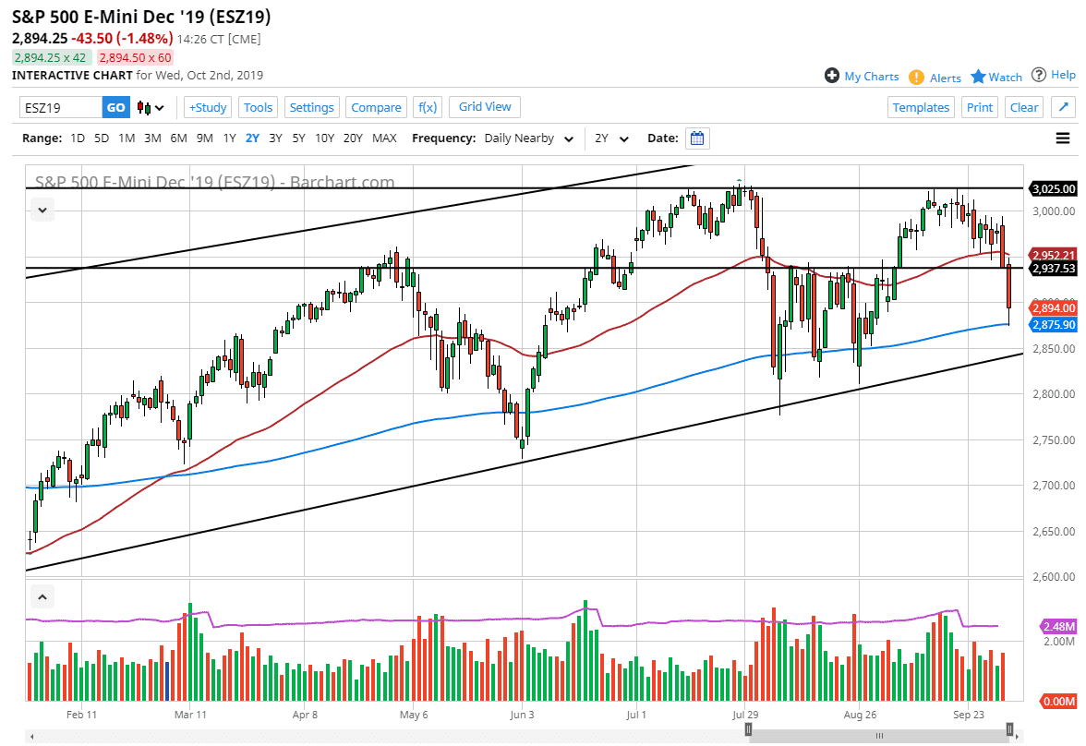Click the My Charts plus icon
The width and height of the screenshot is (1086, 746).
click(x=832, y=77)
